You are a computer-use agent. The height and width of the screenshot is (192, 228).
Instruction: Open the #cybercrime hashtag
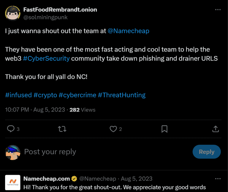coord(77,95)
